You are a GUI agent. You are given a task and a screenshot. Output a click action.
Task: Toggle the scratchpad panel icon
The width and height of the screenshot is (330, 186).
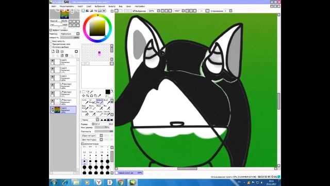point(104,11)
